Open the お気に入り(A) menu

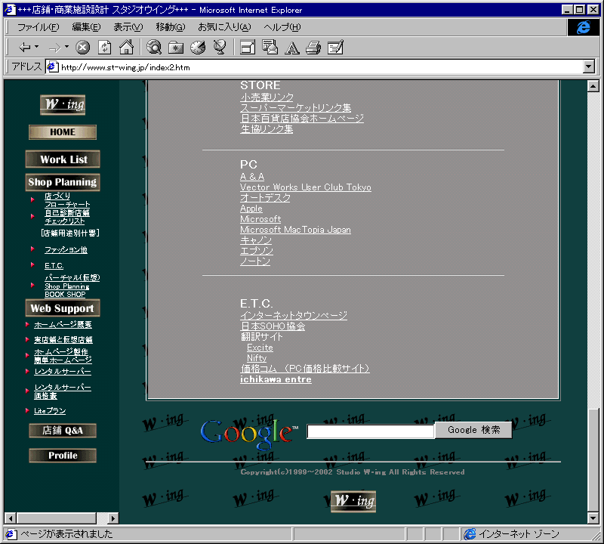(x=224, y=27)
